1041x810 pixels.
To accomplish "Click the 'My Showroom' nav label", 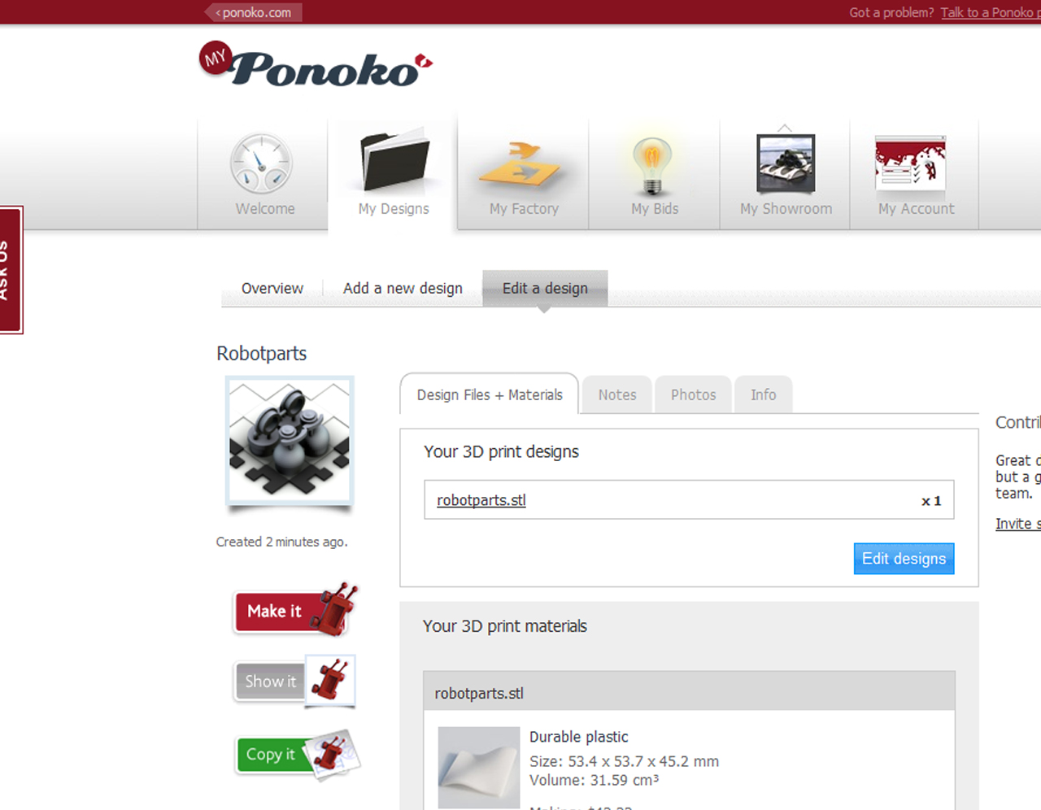I will [786, 209].
